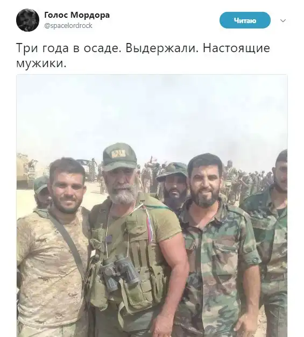Click the display name Голос Мордора

[77, 15]
